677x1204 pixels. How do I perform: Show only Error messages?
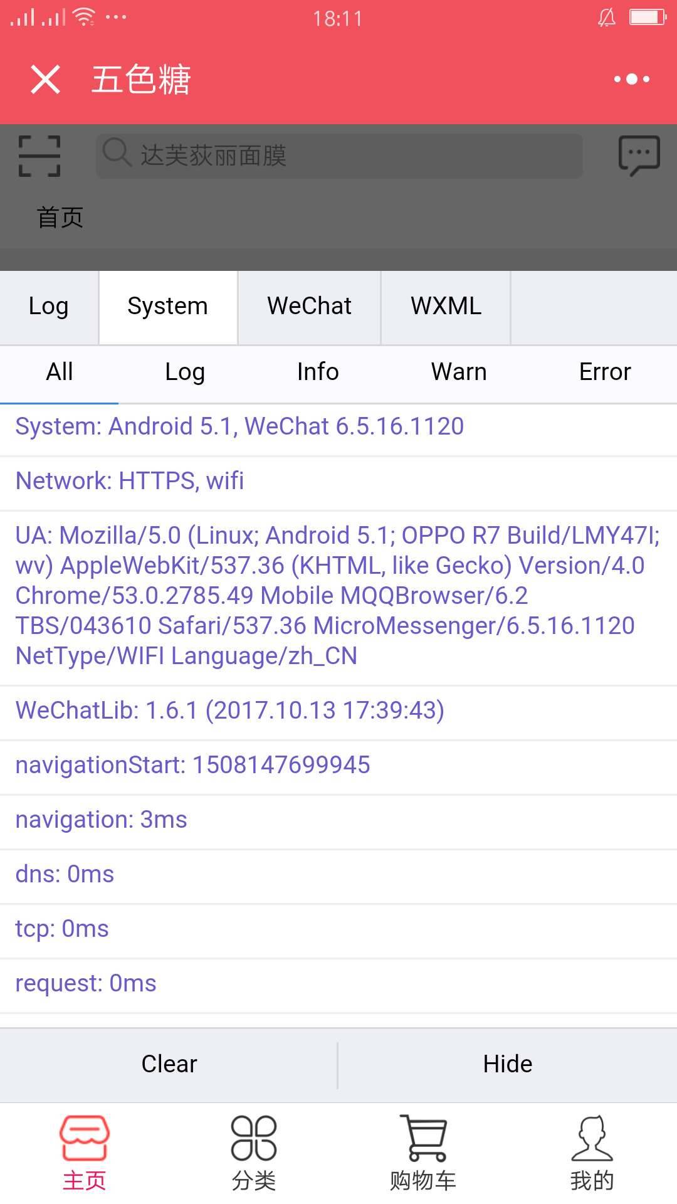605,372
